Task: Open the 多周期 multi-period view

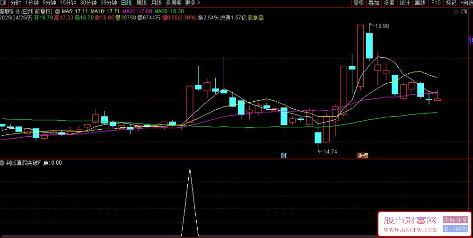Action: pyautogui.click(x=174, y=3)
